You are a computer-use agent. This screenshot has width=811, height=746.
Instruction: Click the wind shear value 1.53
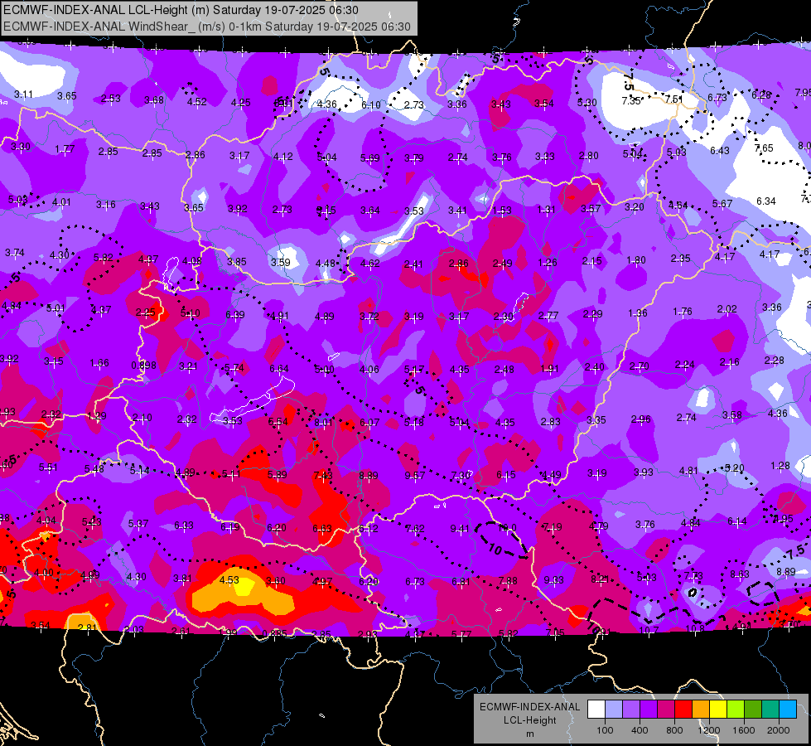pos(502,211)
